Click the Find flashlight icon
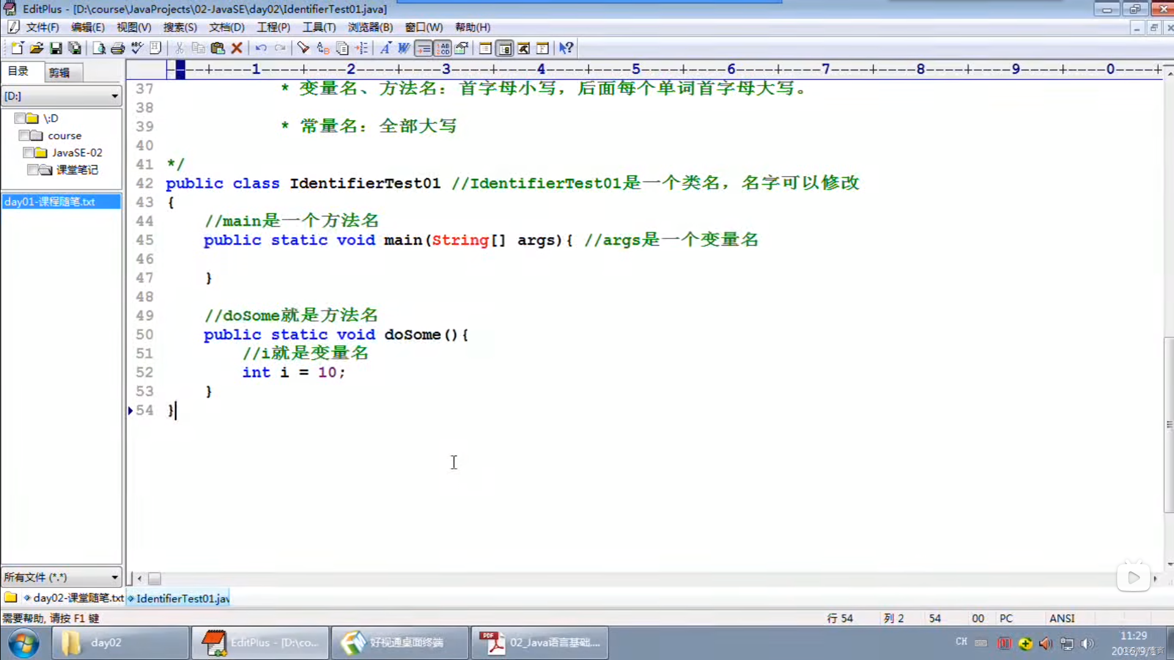Screen dimensions: 1174x660 [x=303, y=48]
